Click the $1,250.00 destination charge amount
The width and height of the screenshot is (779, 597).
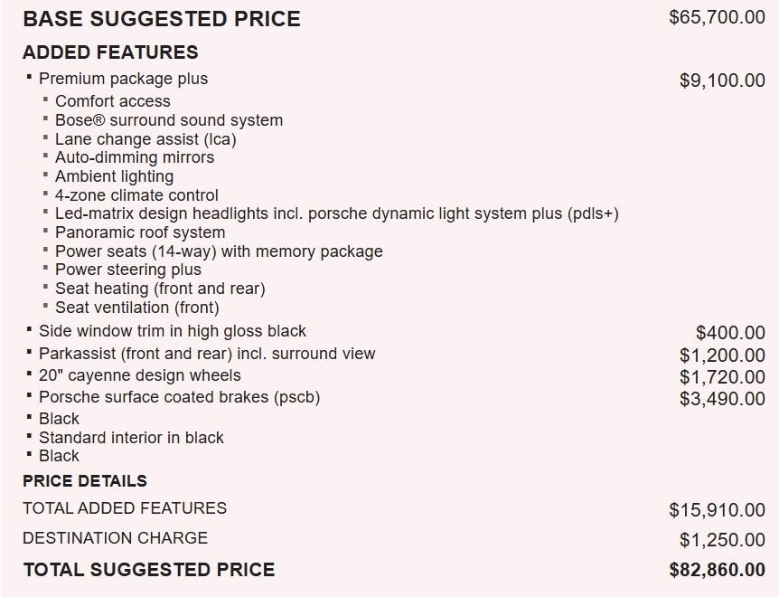[722, 540]
